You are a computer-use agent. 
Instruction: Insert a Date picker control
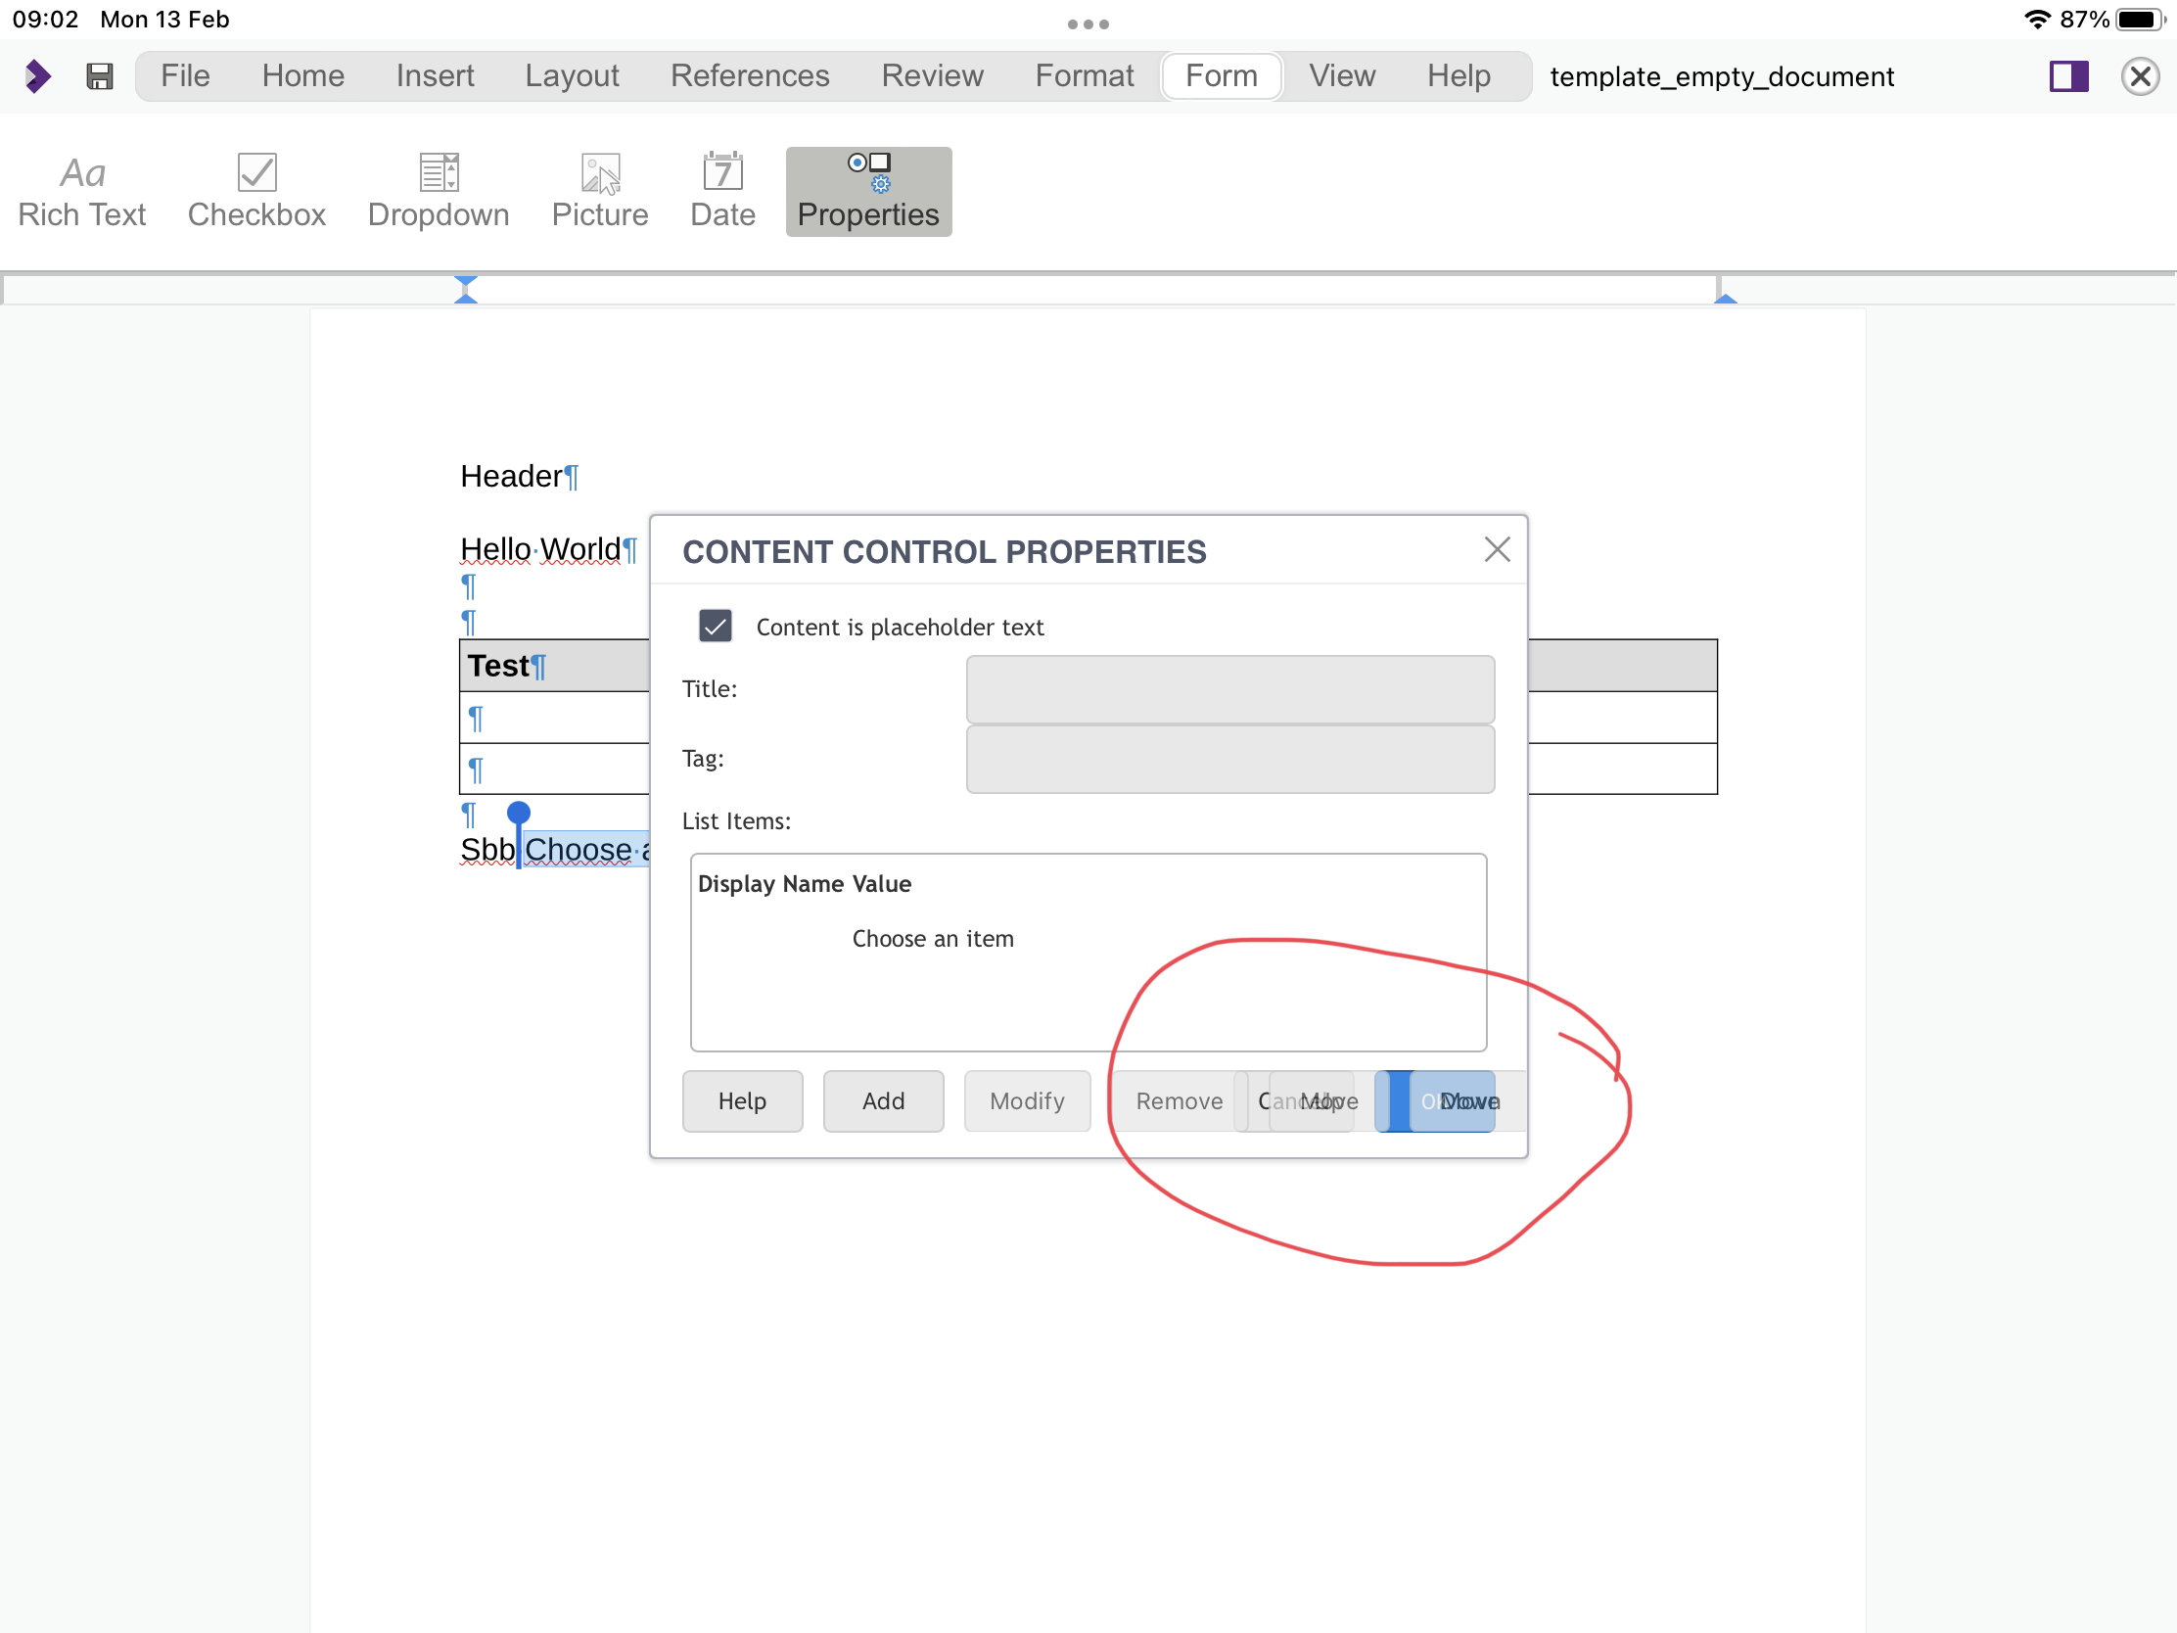[x=722, y=189]
